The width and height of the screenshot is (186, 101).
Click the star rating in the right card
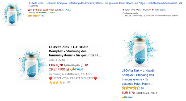click(x=131, y=88)
